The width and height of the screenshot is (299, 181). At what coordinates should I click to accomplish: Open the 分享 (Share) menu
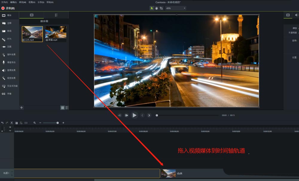click(41, 2)
